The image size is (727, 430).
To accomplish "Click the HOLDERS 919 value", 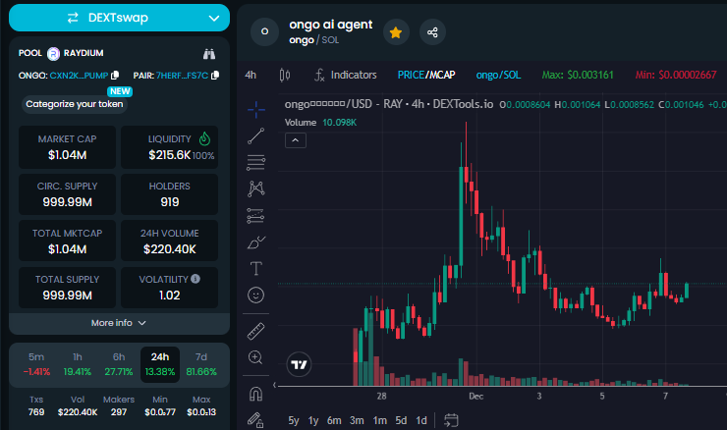I will [x=170, y=202].
